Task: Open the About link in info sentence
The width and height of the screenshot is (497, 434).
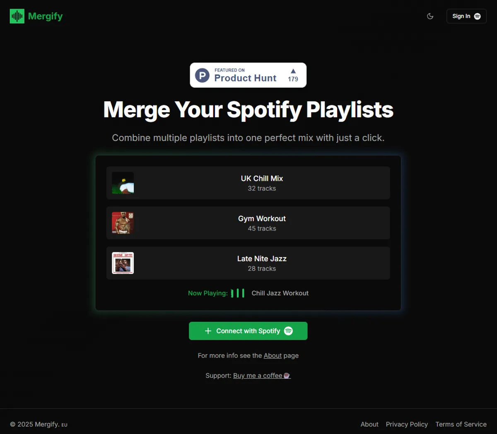Action: [273, 355]
